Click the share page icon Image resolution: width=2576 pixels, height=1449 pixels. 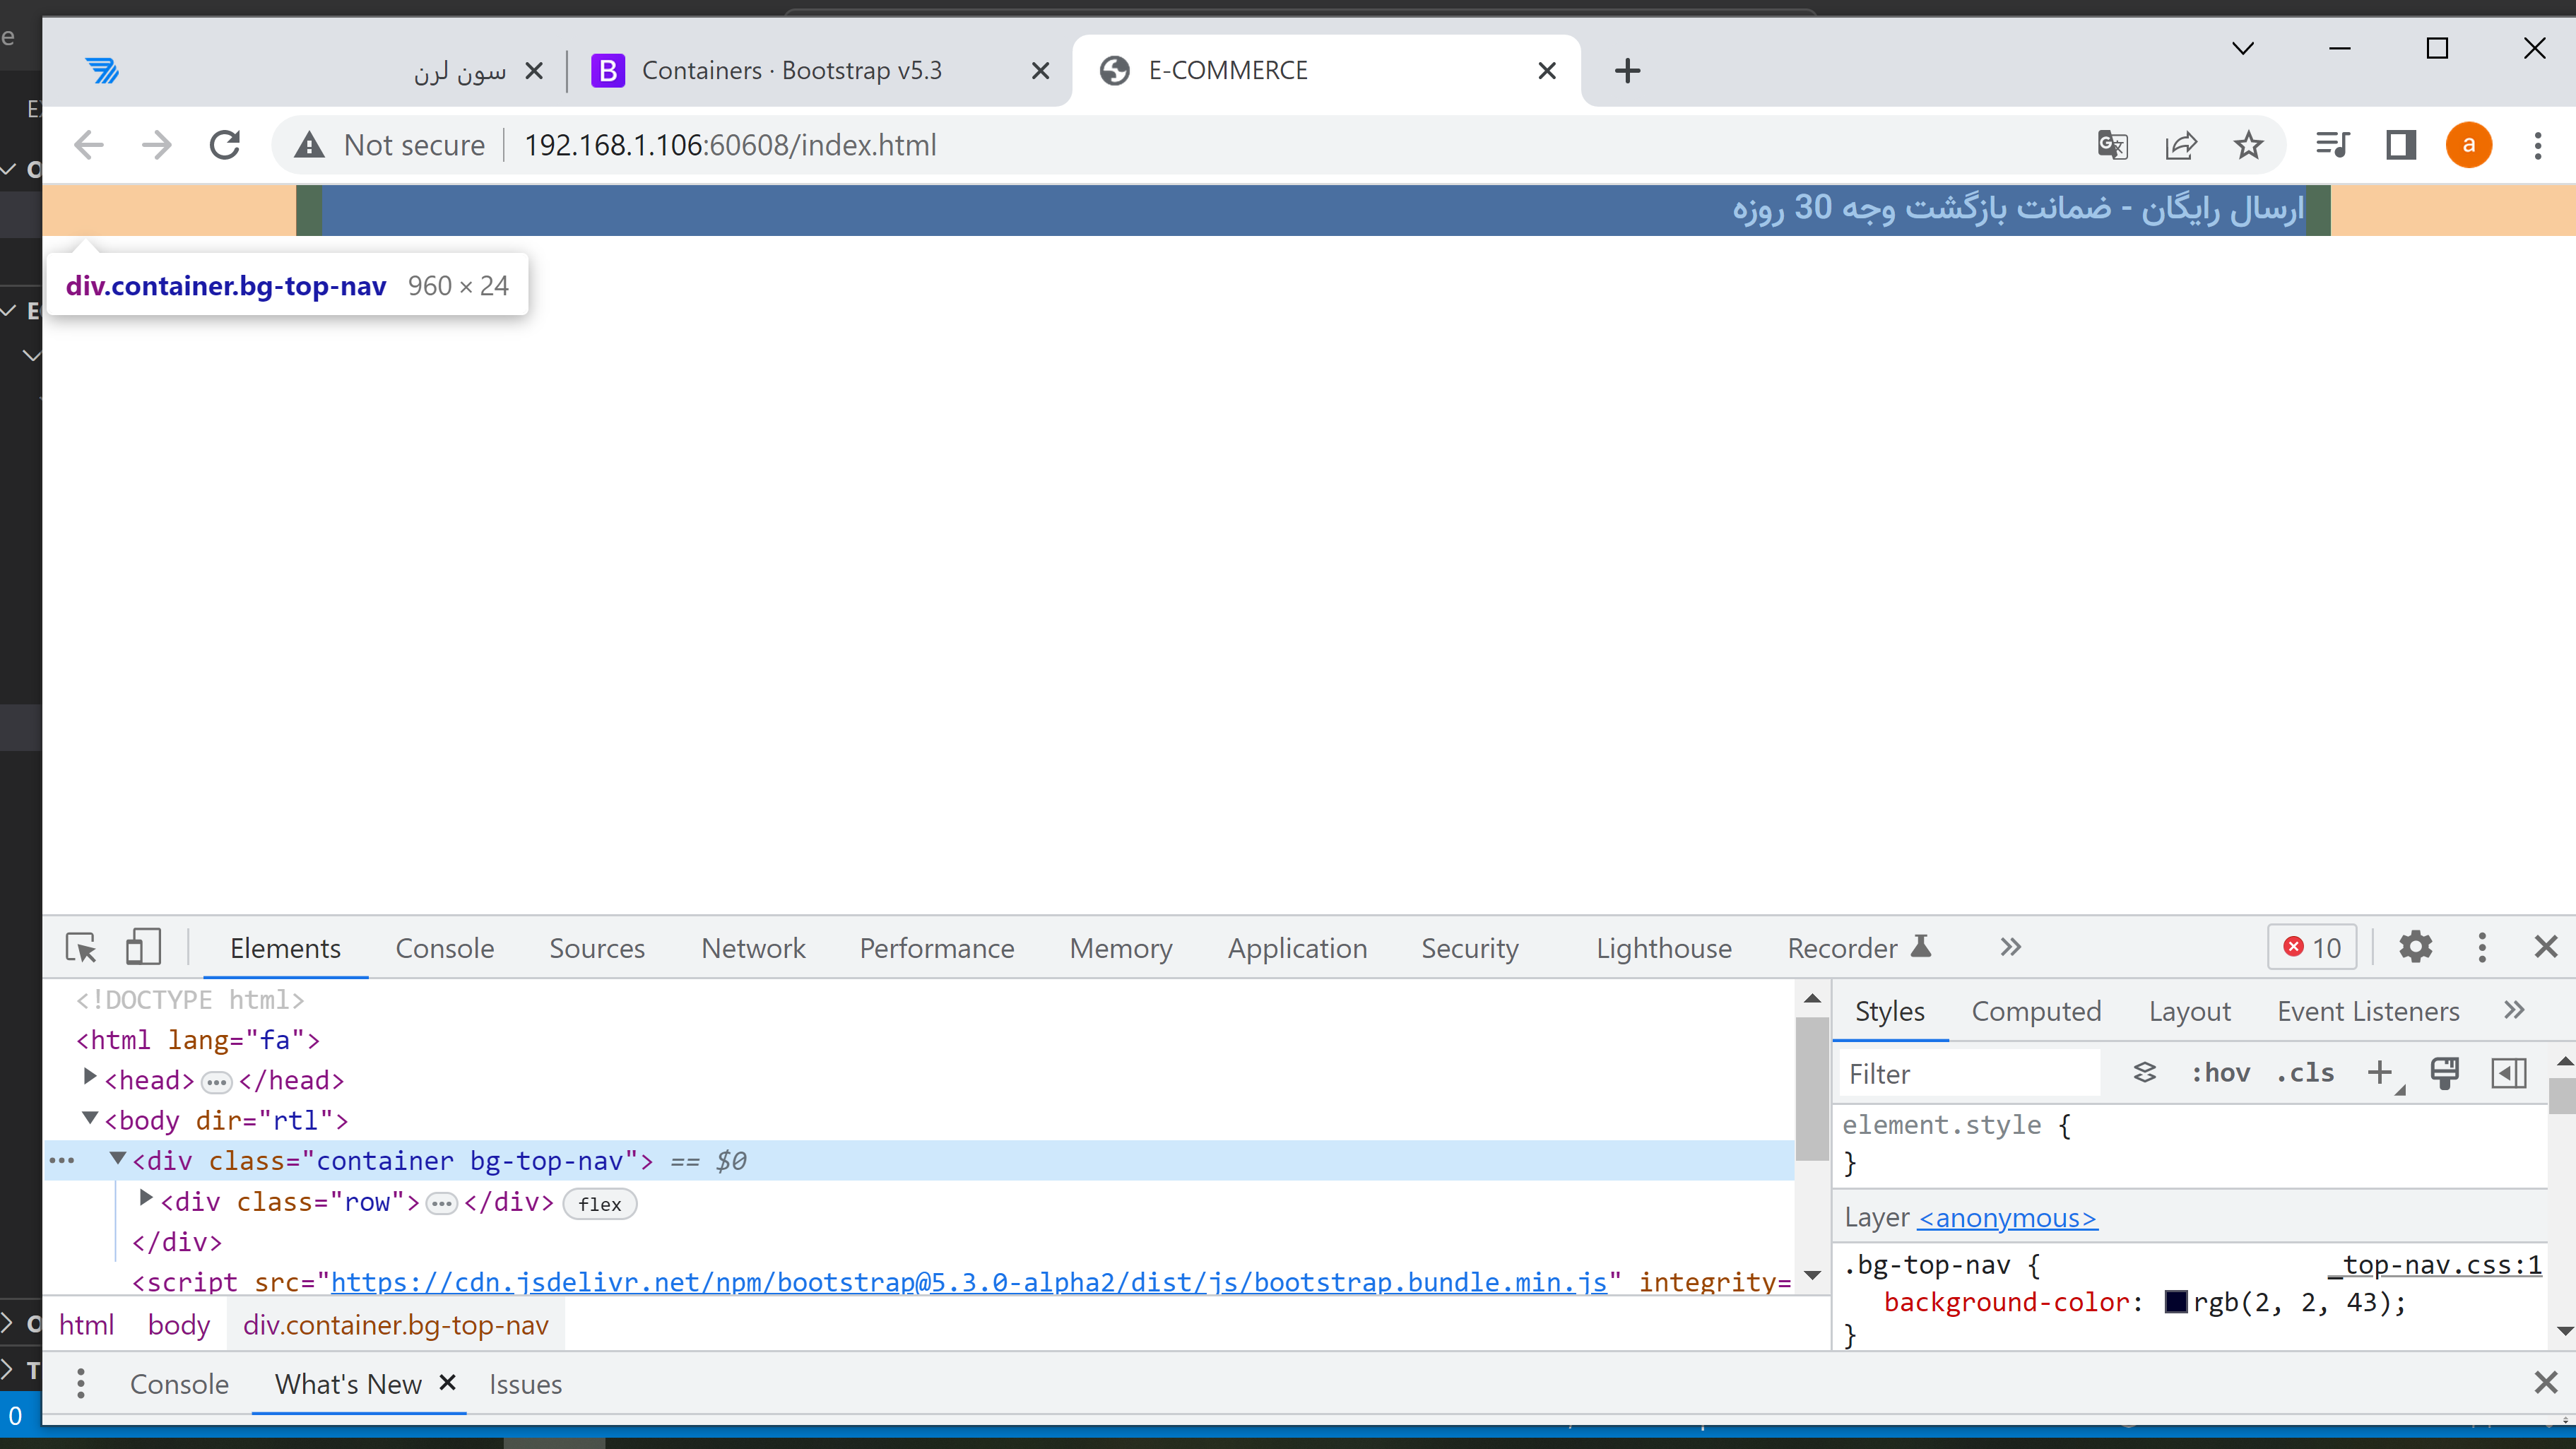click(x=2181, y=145)
